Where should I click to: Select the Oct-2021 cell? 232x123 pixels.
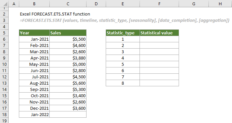(34, 96)
